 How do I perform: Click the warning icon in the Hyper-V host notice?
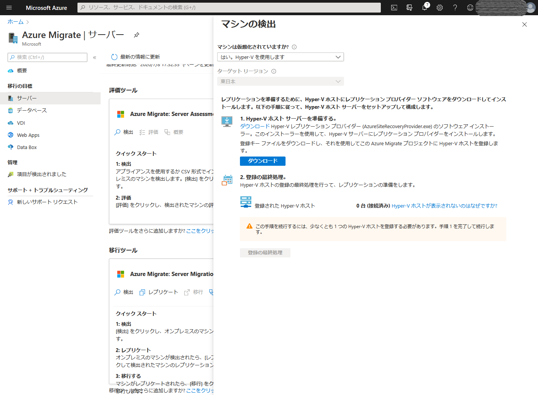pyautogui.click(x=249, y=226)
